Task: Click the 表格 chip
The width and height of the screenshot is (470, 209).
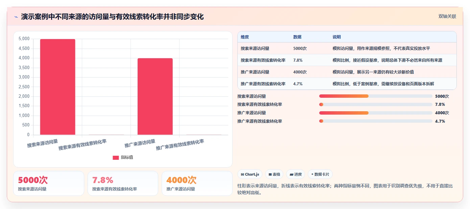Action: click(x=274, y=174)
